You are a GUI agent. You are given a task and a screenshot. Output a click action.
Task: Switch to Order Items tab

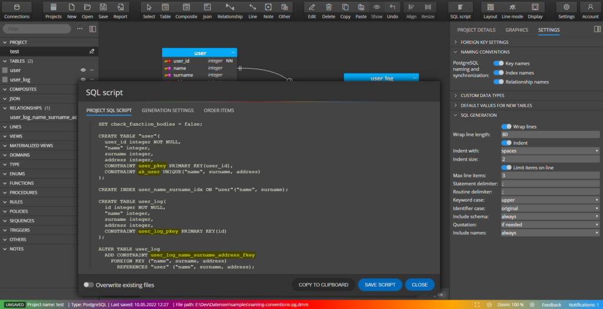coord(219,110)
